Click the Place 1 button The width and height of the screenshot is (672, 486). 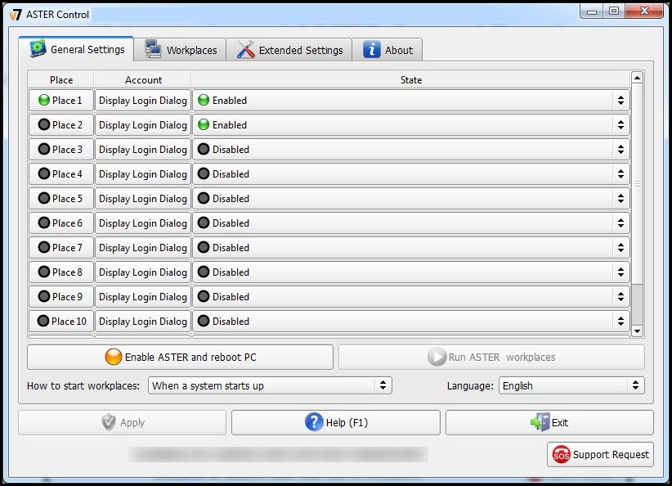pyautogui.click(x=61, y=101)
